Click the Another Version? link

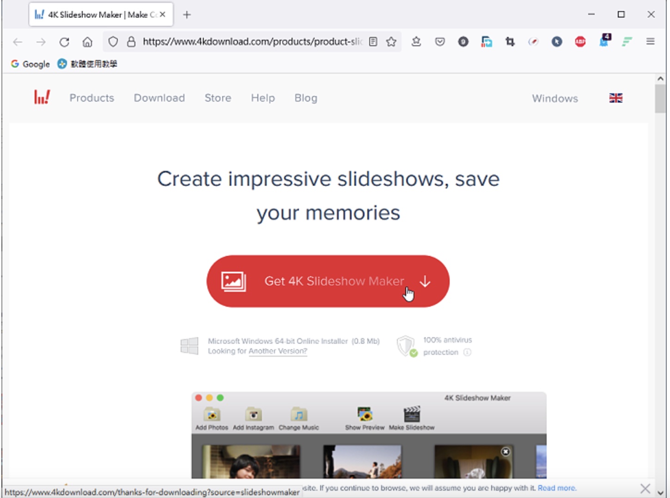(278, 351)
